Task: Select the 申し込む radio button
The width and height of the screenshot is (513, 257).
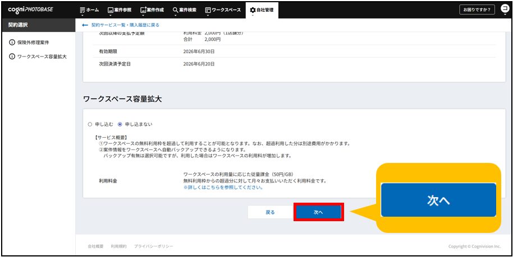Action: point(89,124)
